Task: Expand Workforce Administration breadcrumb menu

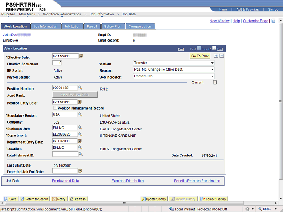Action: [x=62, y=14]
